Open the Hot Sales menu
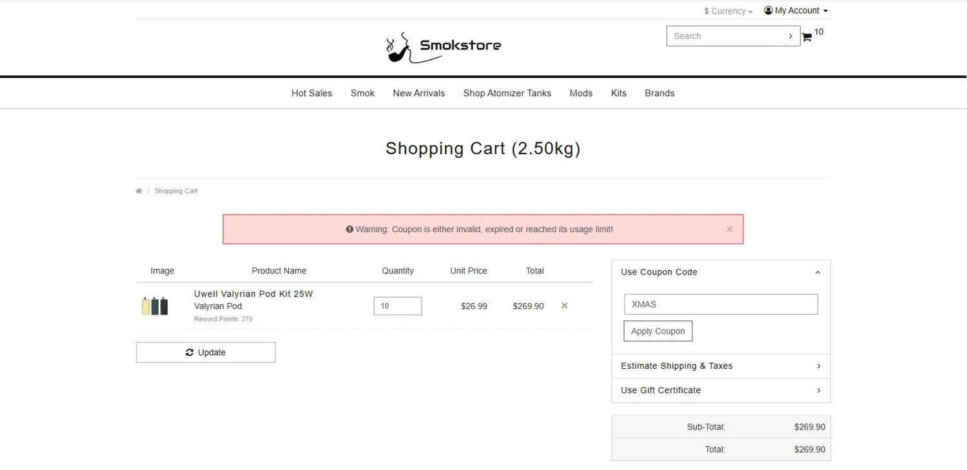Screen dimensions: 967x470 [x=312, y=93]
